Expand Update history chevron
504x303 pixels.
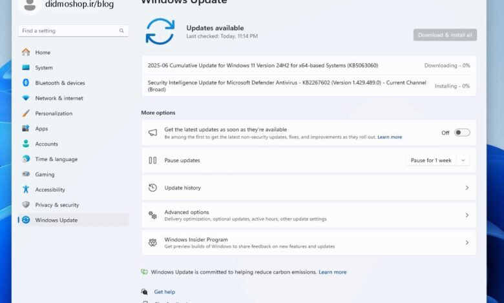467,188
